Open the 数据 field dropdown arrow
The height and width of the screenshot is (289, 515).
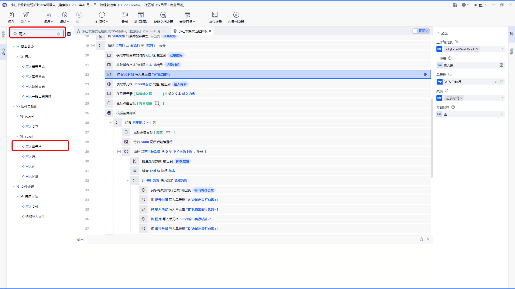(x=502, y=98)
